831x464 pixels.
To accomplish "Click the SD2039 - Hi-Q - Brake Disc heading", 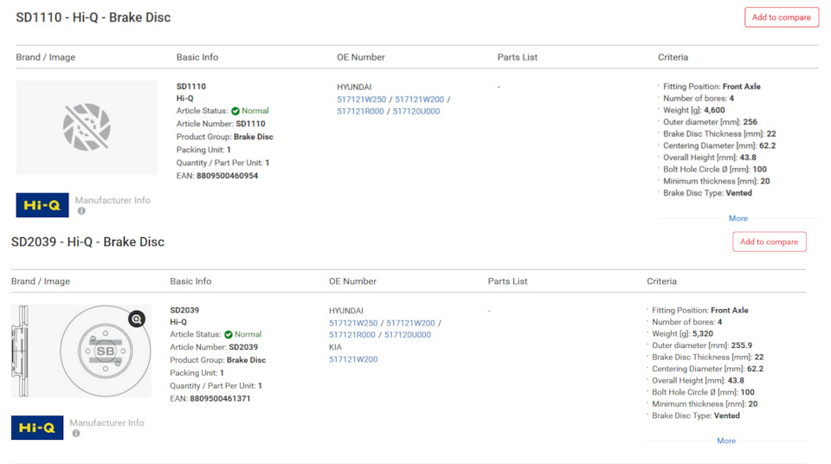I will [87, 242].
